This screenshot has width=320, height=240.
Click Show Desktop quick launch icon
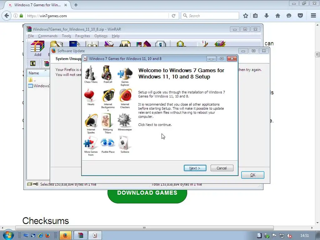coord(26,236)
